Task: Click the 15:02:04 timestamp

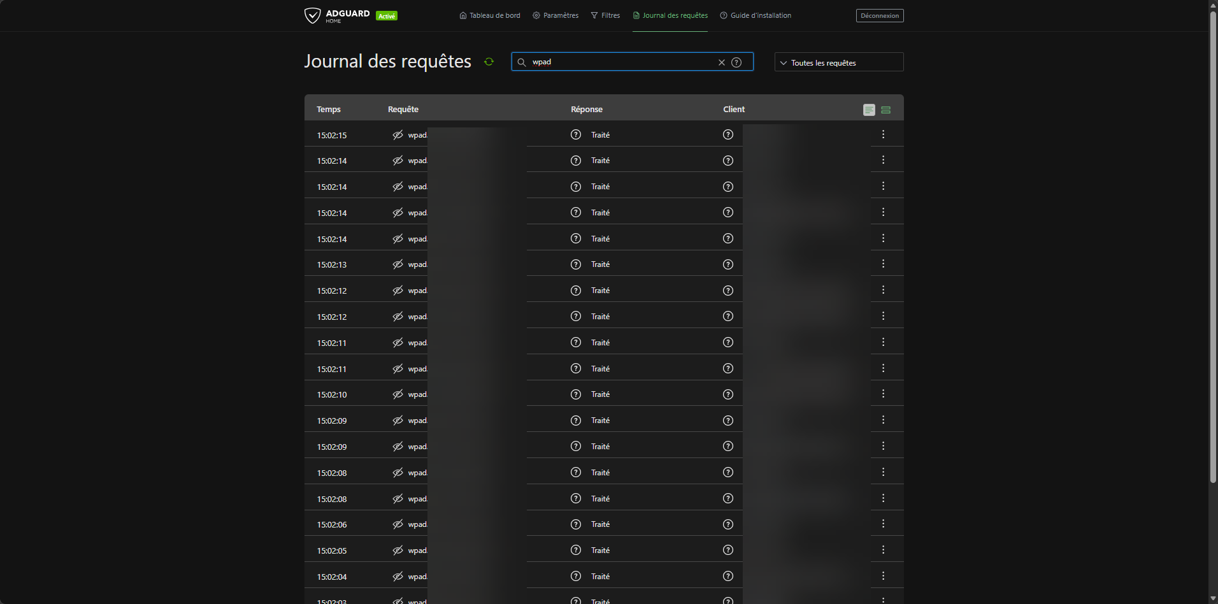Action: pos(332,577)
